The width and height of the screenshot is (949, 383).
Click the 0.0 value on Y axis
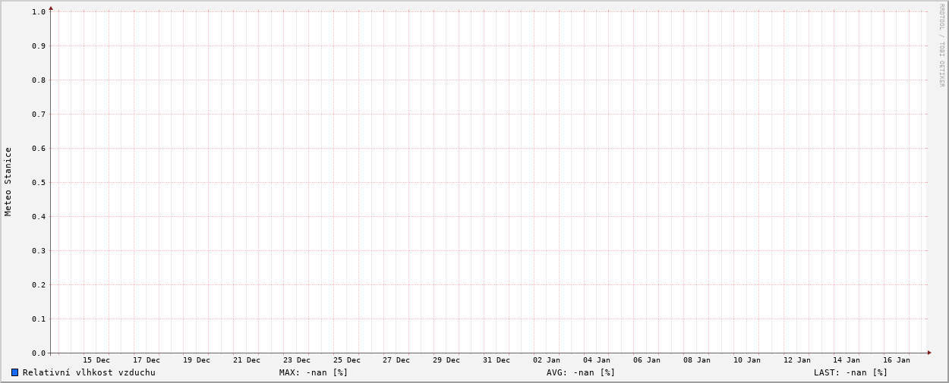(x=39, y=353)
